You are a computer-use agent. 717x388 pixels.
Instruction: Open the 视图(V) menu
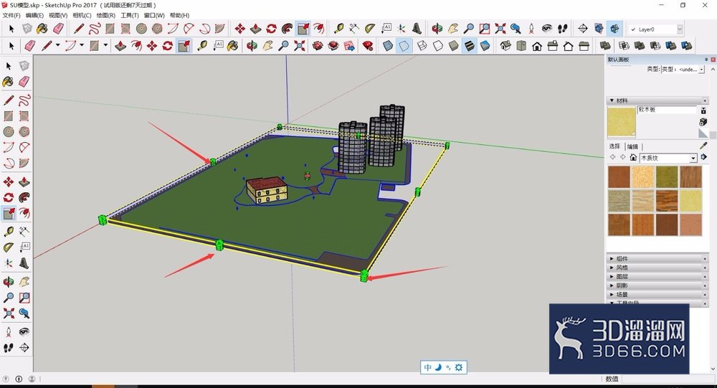(58, 15)
